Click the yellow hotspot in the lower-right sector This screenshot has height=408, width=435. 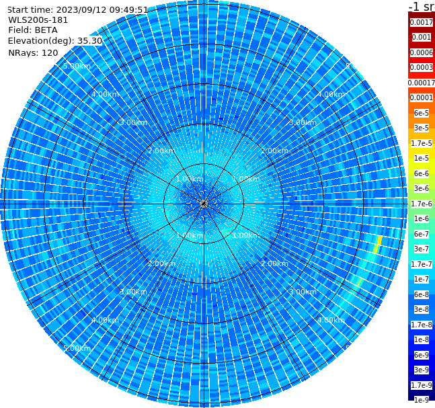[378, 245]
